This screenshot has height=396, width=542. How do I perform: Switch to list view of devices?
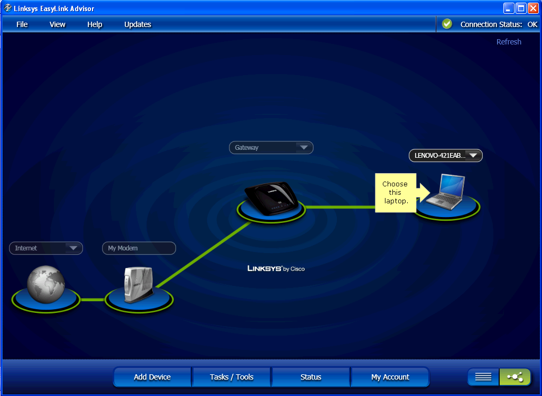click(x=483, y=377)
